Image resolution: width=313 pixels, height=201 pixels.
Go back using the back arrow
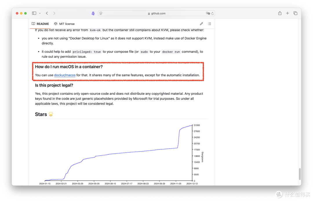(47, 13)
